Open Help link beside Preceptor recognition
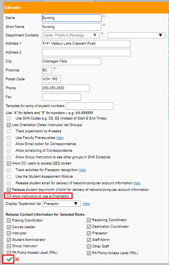The width and height of the screenshot is (169, 265). pyautogui.click(x=82, y=170)
